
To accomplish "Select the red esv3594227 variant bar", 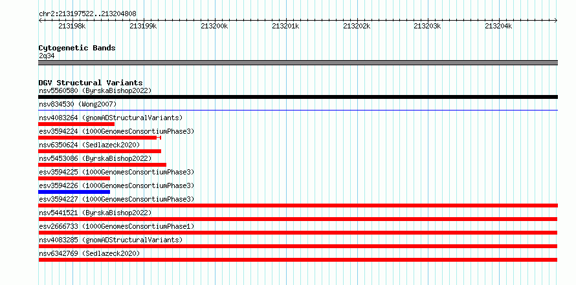I will (298, 206).
